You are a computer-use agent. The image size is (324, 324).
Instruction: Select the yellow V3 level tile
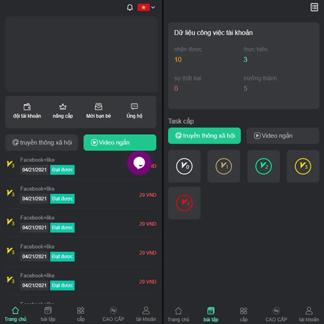(303, 166)
